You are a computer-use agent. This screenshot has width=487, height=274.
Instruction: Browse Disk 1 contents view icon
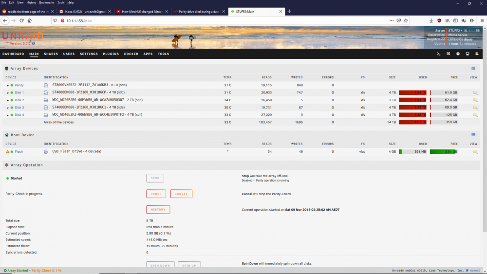point(475,92)
